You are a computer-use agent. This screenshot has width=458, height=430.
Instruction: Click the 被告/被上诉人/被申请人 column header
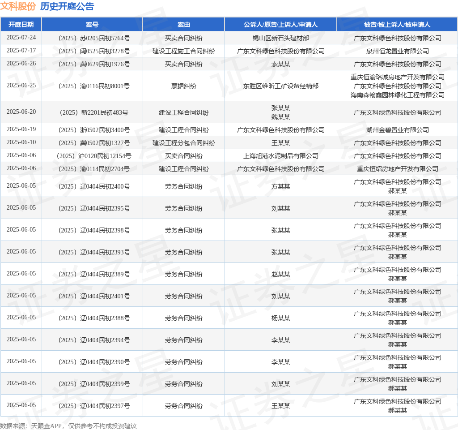click(397, 25)
